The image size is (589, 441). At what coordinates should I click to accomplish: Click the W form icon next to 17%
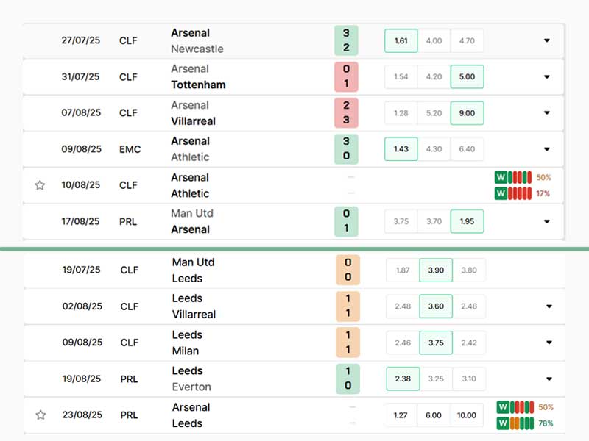pos(501,193)
